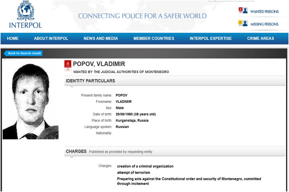Collapse the CHARGES section header

point(76,151)
